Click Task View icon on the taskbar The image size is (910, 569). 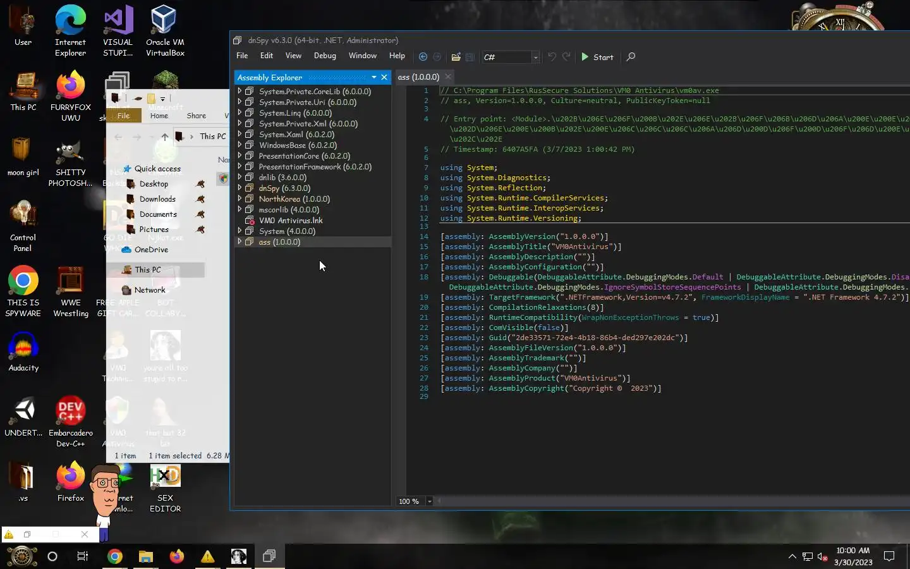click(83, 556)
